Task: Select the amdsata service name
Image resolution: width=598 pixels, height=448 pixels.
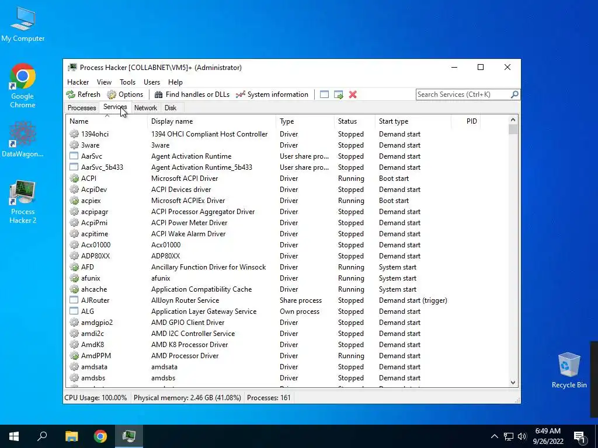Action: tap(94, 367)
